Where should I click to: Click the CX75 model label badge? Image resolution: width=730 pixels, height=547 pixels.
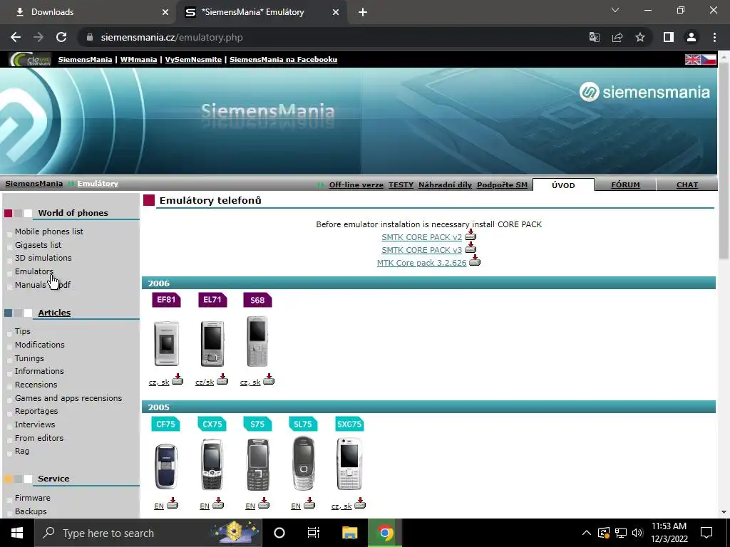[212, 424]
